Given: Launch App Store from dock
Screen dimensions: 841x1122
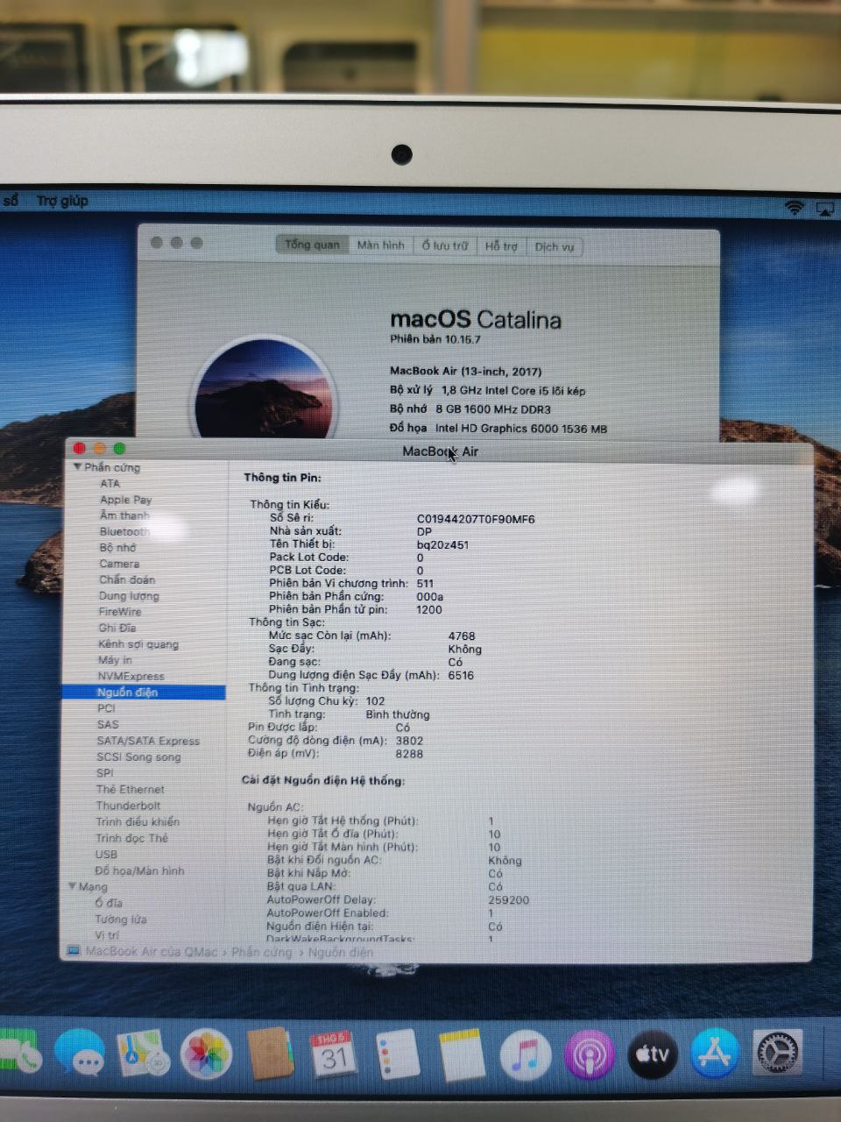Looking at the screenshot, I should coord(715,1054).
